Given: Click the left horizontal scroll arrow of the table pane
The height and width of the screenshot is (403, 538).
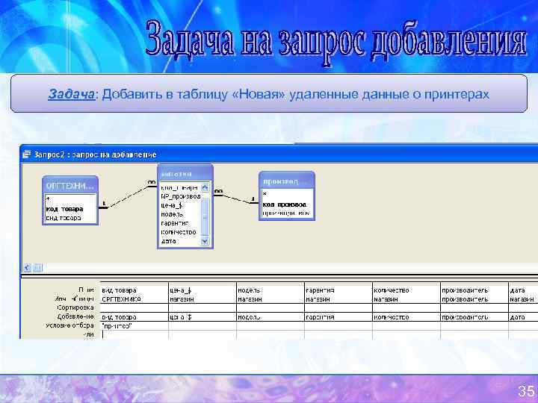Looking at the screenshot, I should coord(27,268).
